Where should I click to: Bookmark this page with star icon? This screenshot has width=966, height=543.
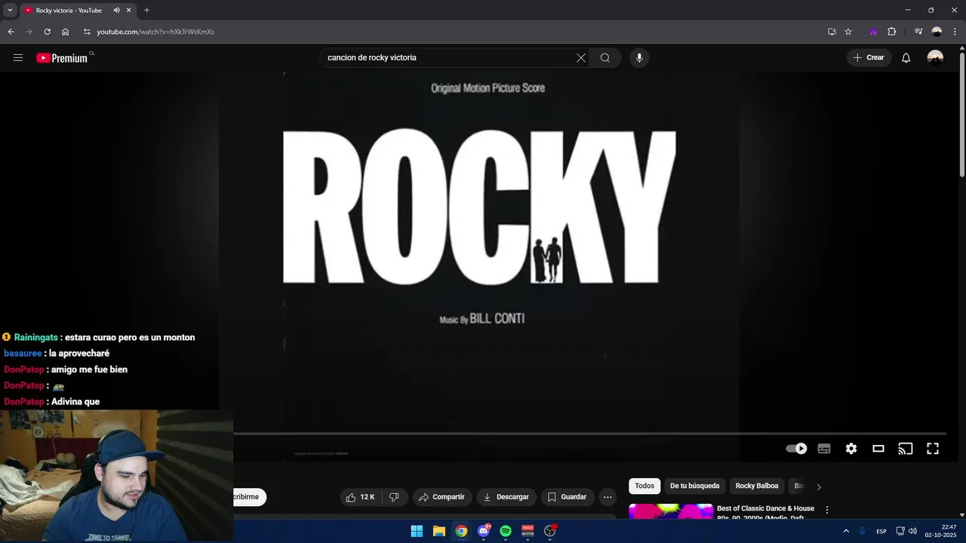[x=848, y=32]
